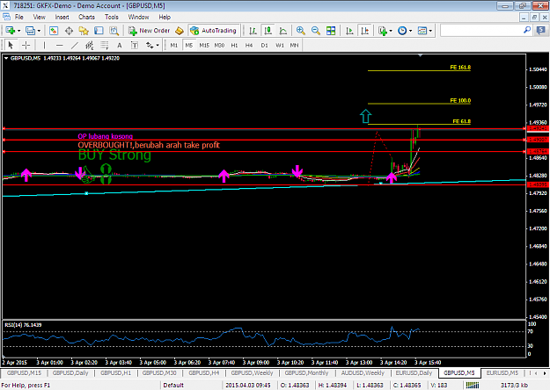The image size is (550, 390).
Task: Switch timeframe to H4
Action: coord(249,45)
